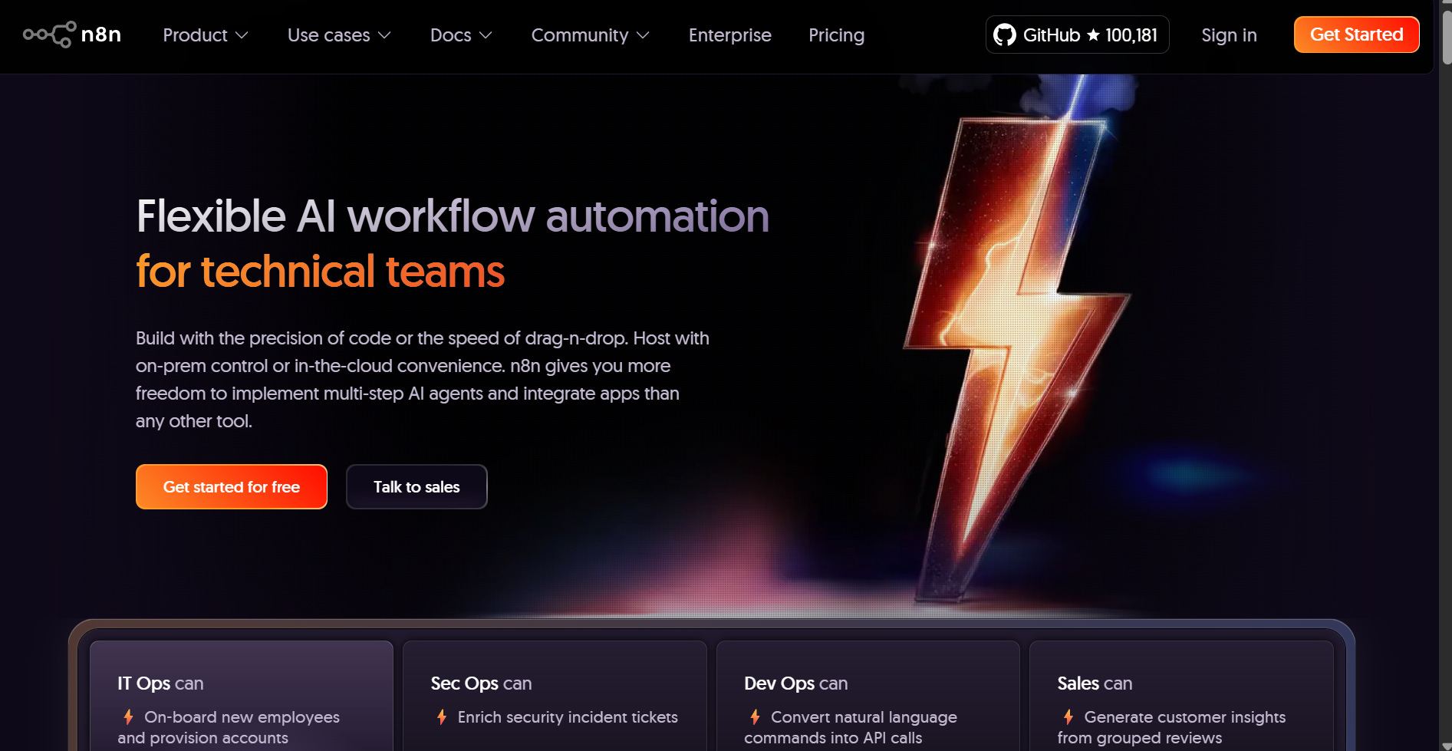
Task: Open the Community navigation item
Action: coord(591,35)
